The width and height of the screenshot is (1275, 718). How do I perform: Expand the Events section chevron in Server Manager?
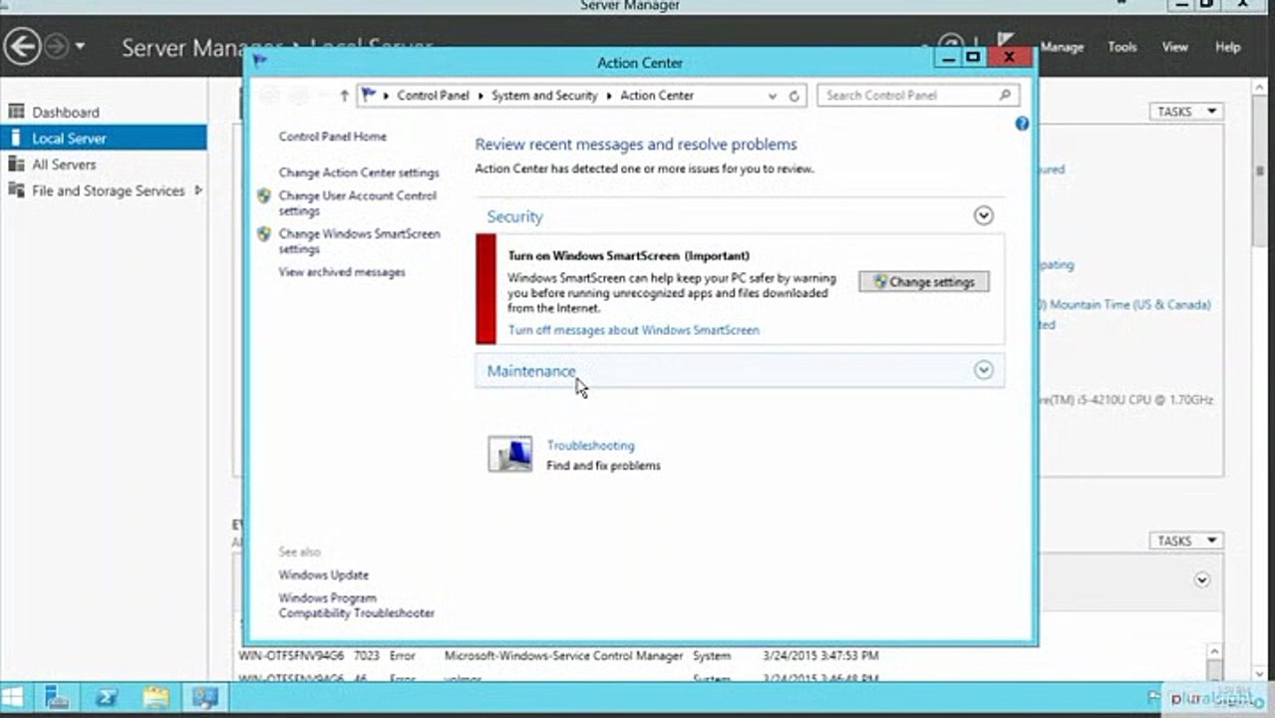(1201, 579)
